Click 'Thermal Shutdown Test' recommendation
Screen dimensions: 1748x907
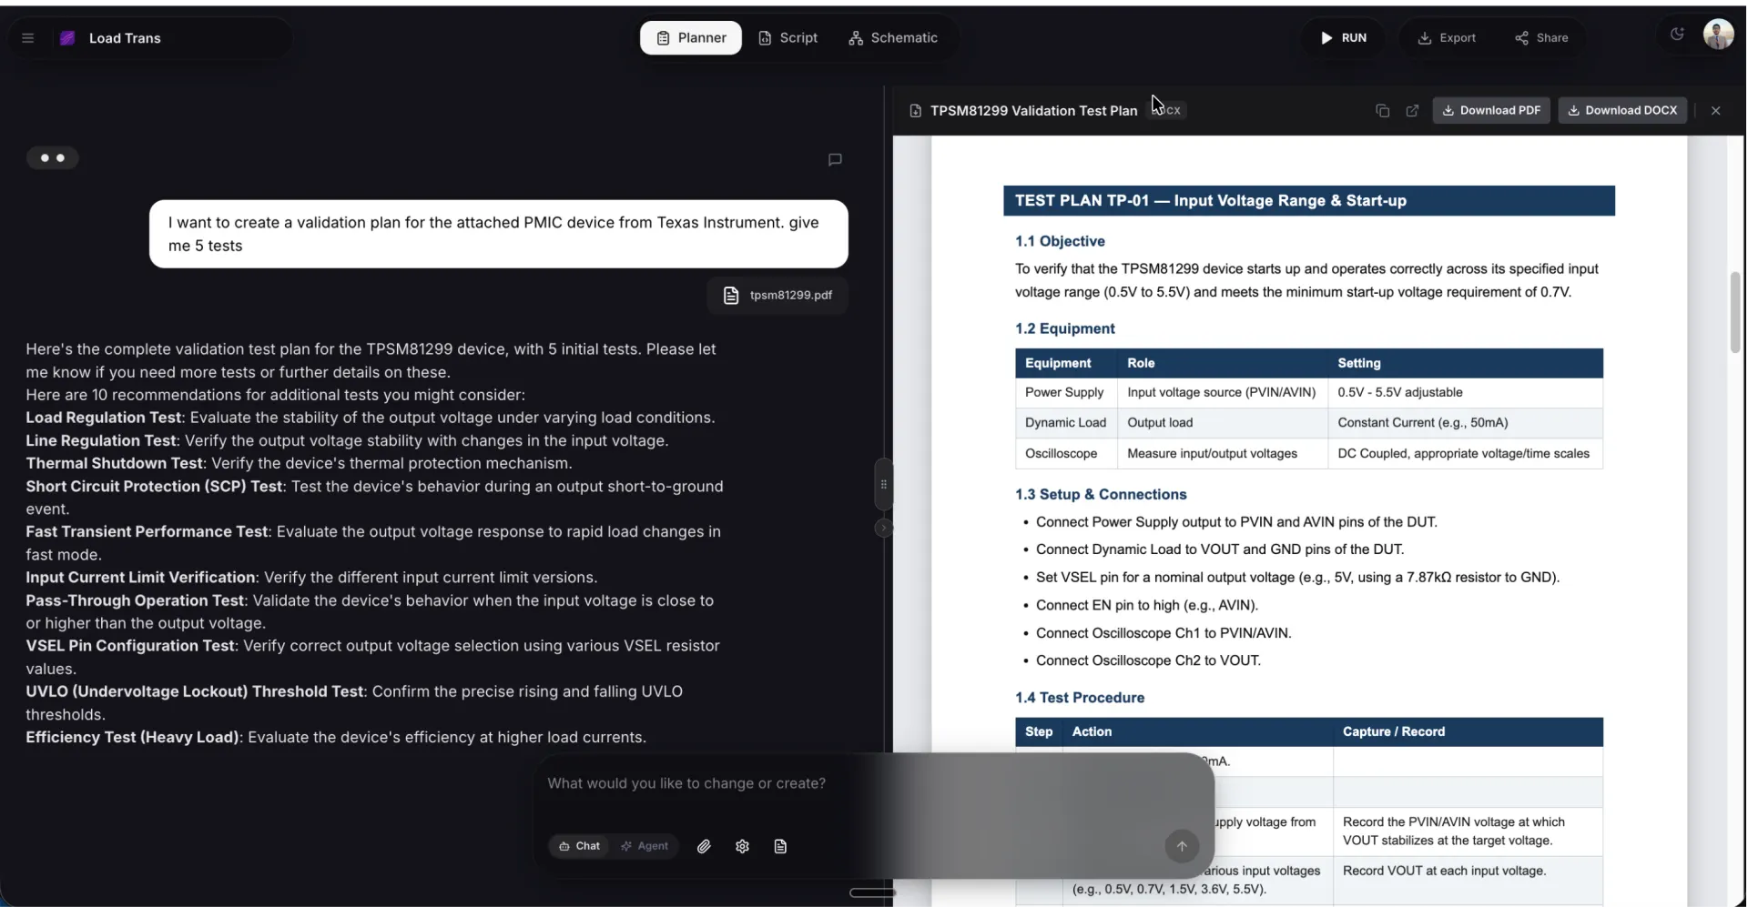pos(115,463)
